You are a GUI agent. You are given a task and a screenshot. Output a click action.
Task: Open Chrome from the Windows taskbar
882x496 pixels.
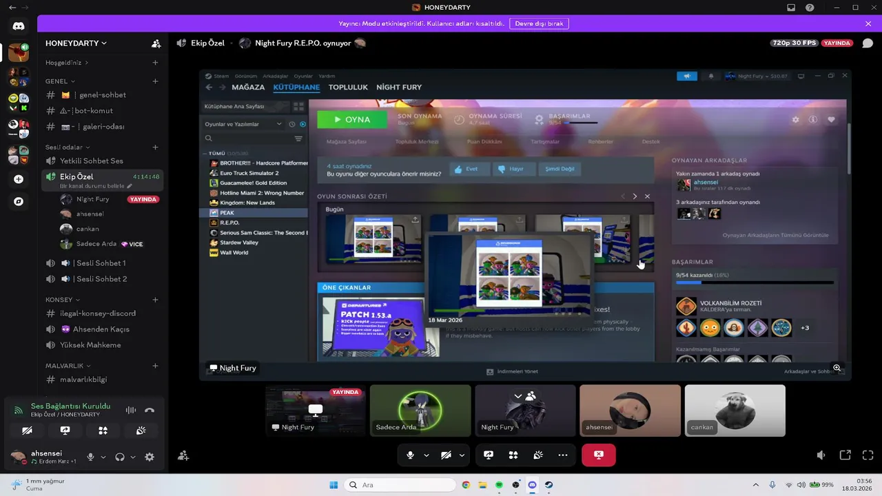pos(466,485)
